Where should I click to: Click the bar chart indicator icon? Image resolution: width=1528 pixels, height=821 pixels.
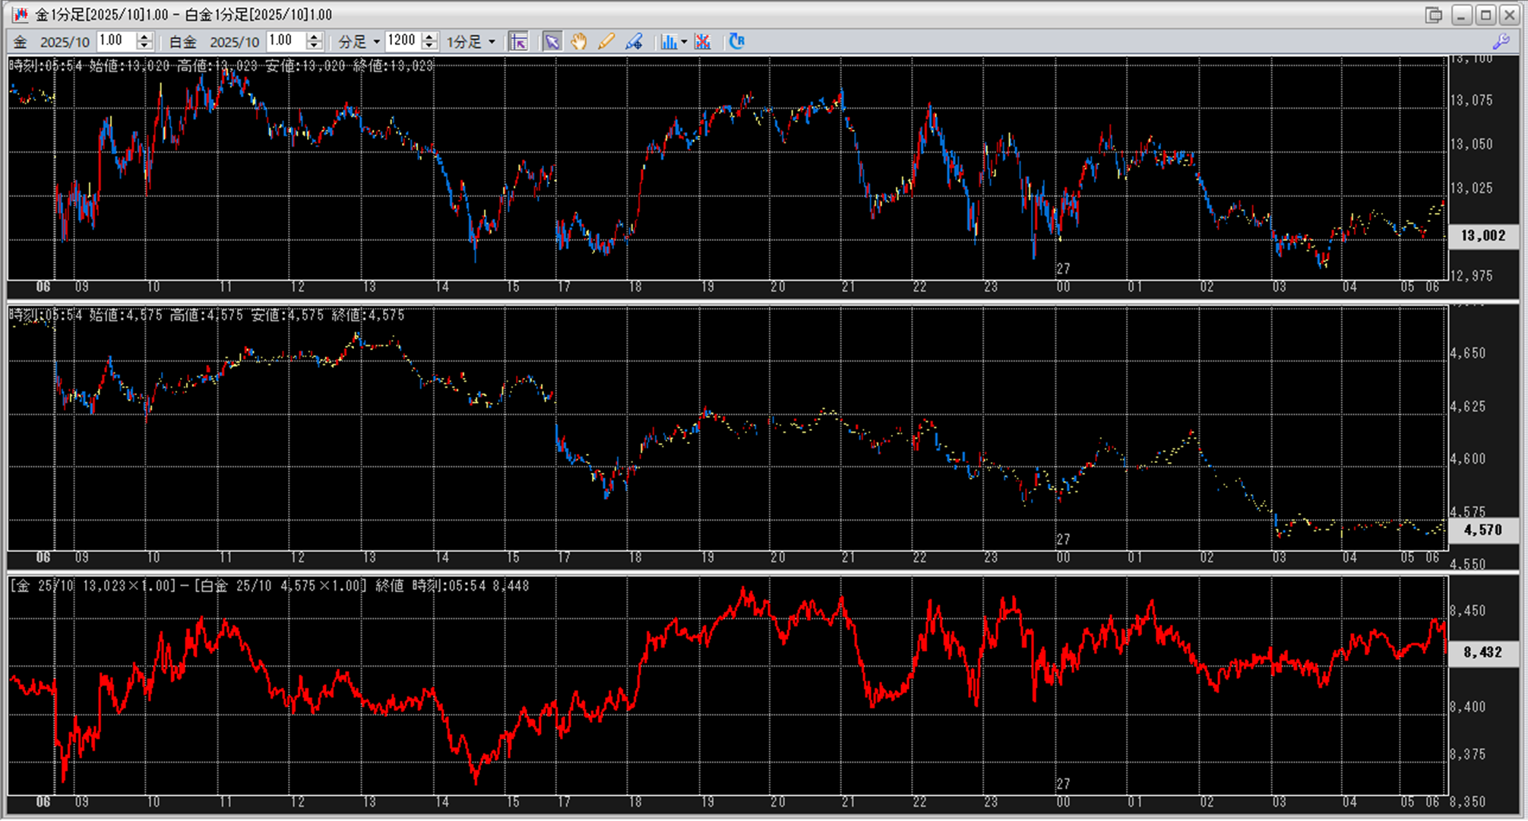pos(668,42)
